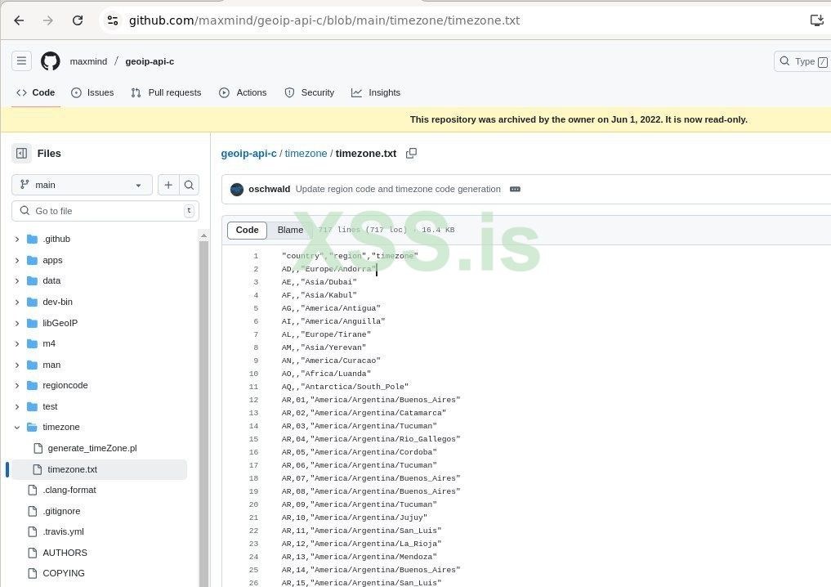Screen dimensions: 831x587
Task: Open site information icon in address bar
Action: [113, 20]
